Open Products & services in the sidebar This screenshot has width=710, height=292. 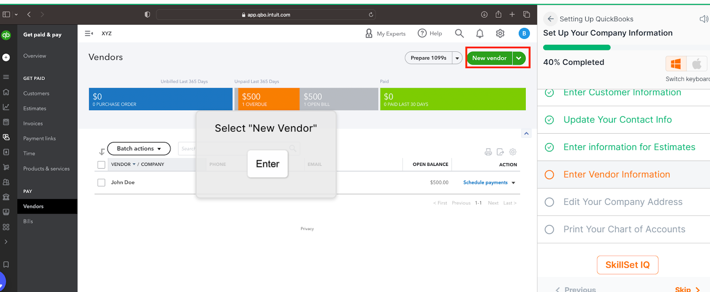(x=47, y=169)
